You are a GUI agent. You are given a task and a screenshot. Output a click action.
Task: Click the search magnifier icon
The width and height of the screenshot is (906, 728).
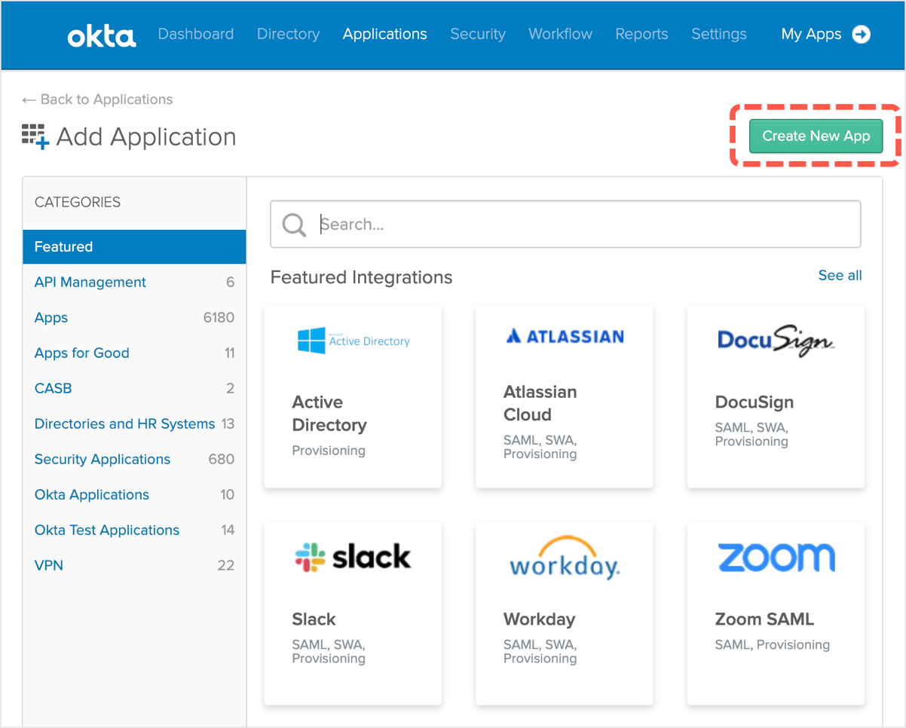[294, 224]
